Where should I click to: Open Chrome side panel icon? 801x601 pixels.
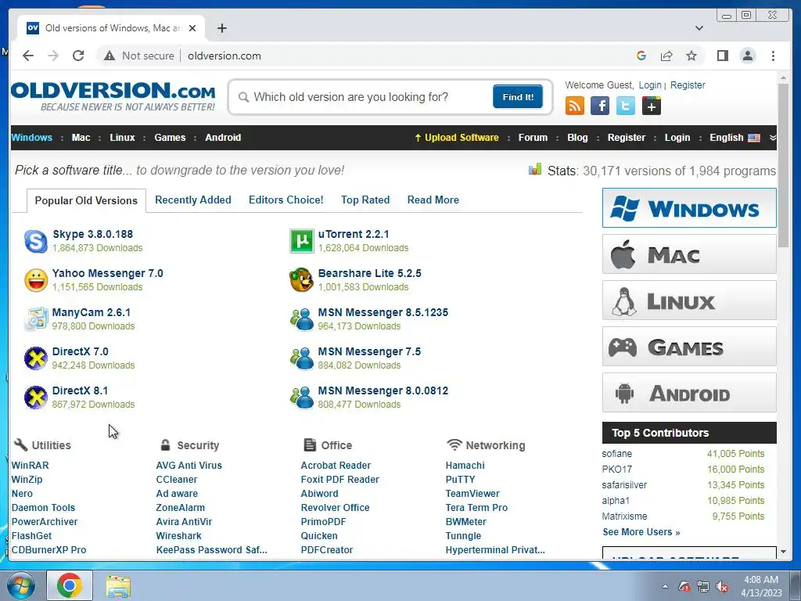pos(722,56)
